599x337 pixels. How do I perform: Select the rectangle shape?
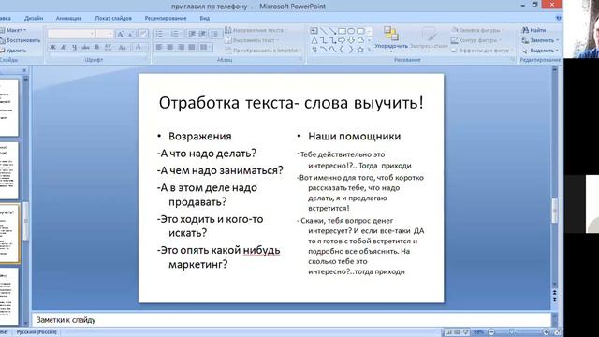tap(342, 31)
